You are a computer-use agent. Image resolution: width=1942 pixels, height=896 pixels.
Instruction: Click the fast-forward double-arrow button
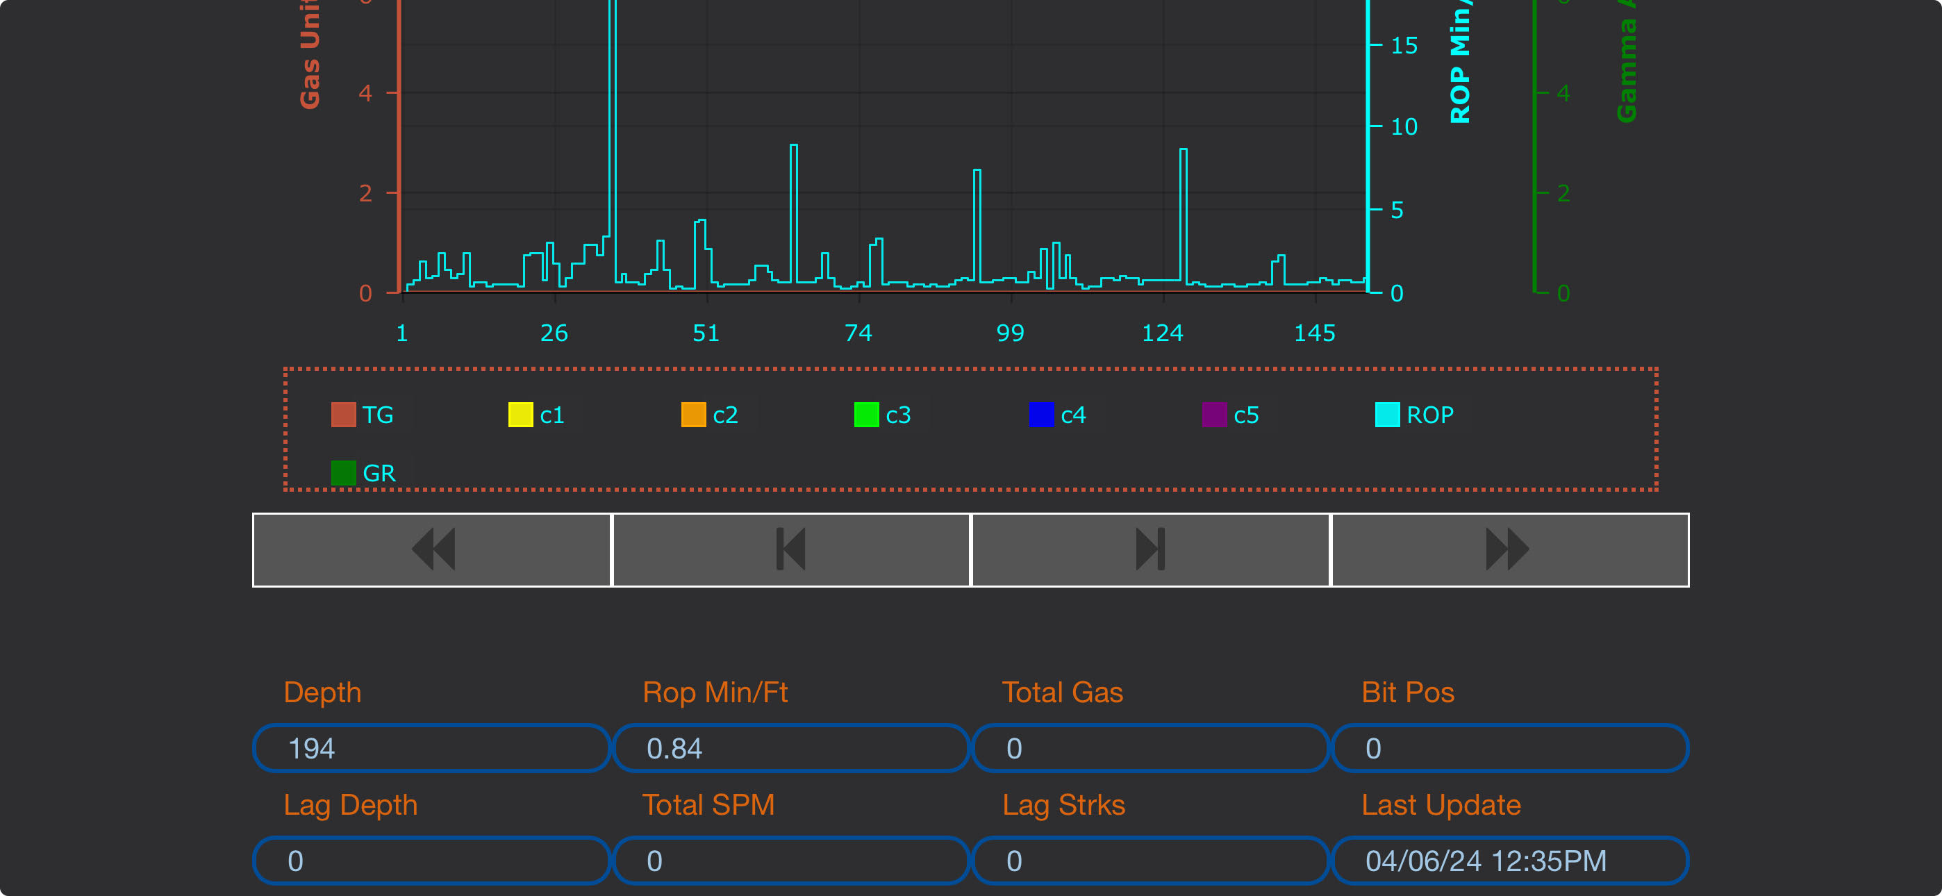[x=1509, y=549]
